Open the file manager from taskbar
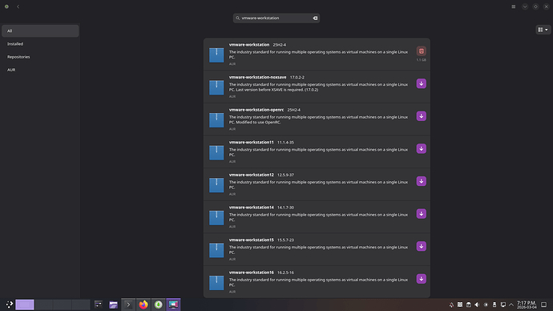Screen dimensions: 553x311 pos(113,305)
